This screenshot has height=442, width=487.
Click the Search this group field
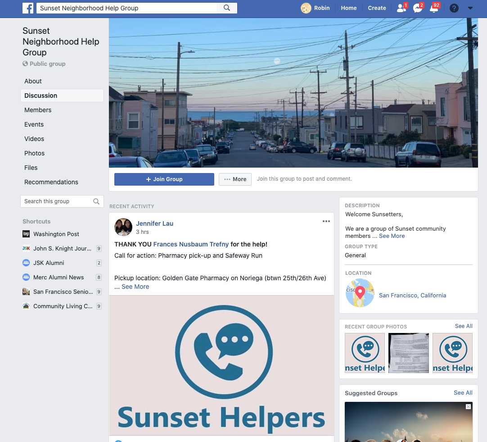click(x=56, y=201)
